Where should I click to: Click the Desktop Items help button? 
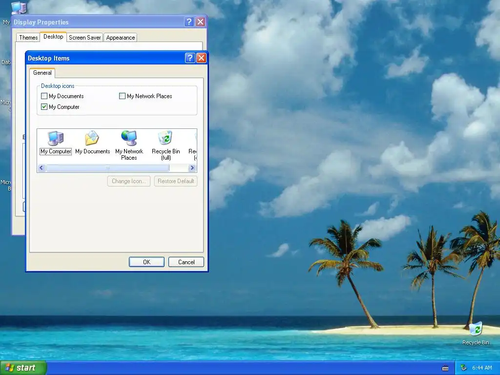point(190,58)
